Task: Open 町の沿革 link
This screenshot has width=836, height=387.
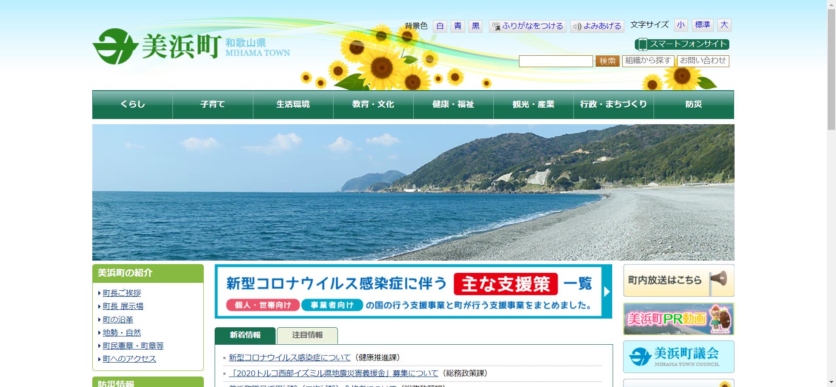Action: [118, 319]
